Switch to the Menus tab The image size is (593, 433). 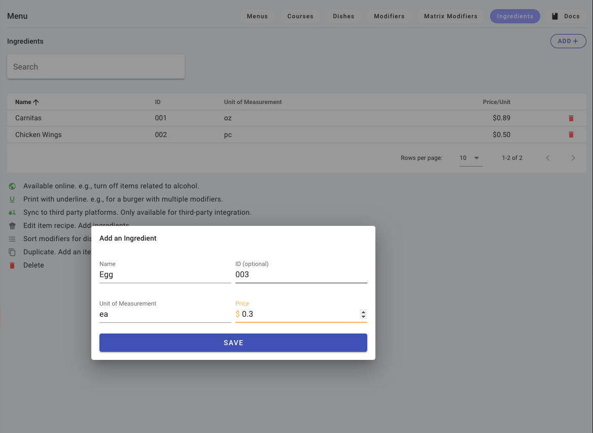pyautogui.click(x=257, y=16)
